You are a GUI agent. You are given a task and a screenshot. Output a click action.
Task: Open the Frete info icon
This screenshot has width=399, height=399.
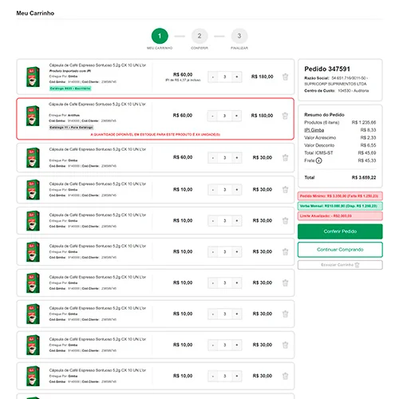point(318,160)
